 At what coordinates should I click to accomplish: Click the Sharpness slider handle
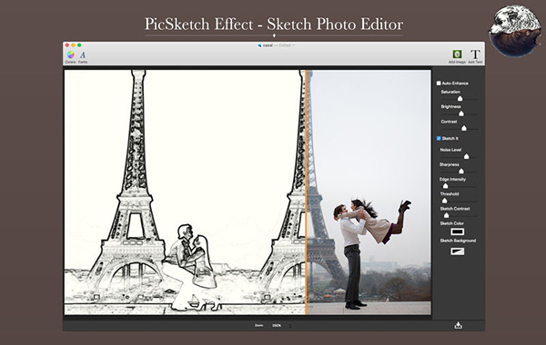[x=461, y=171]
